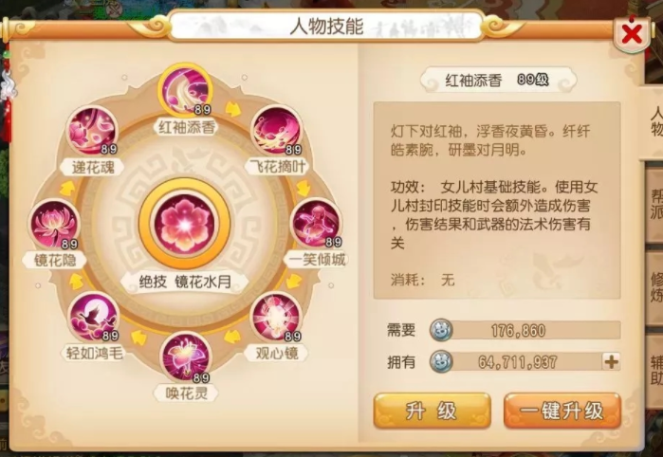Screen dimensions: 663x457
Task: Click the 一键升级 one-click upgrade button
Action: [562, 411]
